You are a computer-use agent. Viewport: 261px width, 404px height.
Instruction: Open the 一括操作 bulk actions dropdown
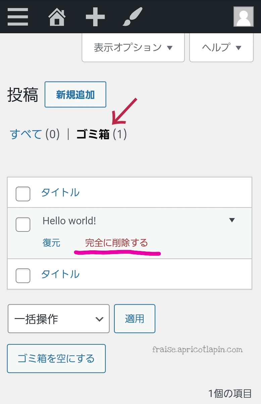(x=59, y=318)
